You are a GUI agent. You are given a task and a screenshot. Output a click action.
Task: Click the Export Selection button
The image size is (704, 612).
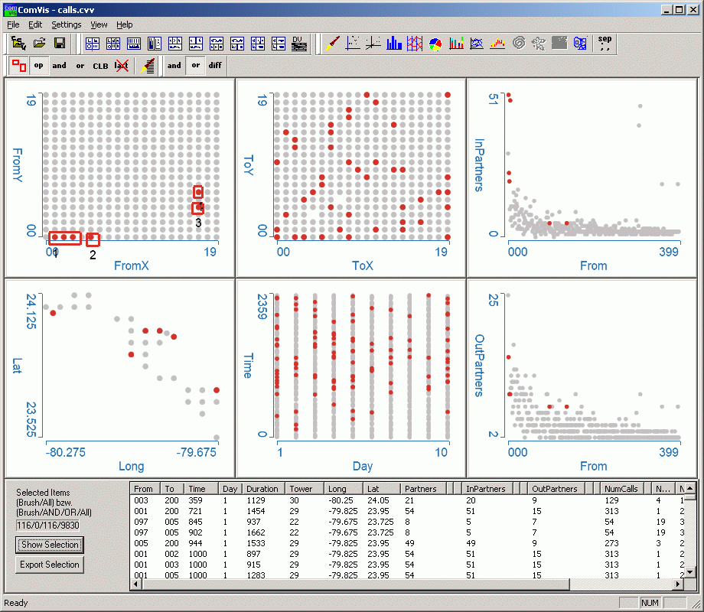(x=50, y=565)
